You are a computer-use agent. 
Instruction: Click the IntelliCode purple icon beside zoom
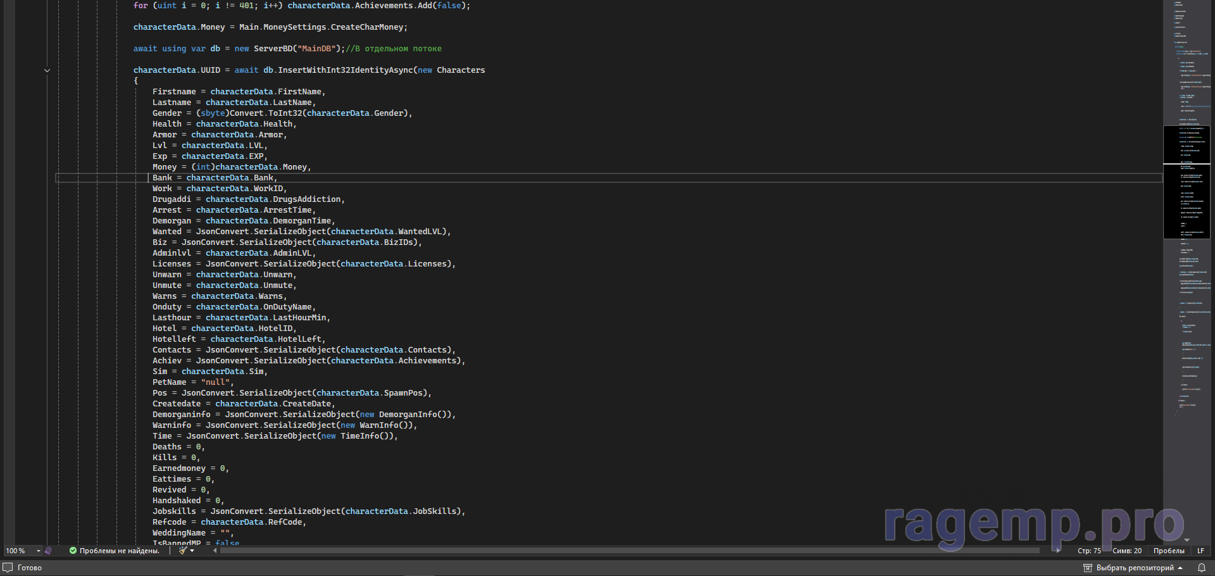point(48,551)
